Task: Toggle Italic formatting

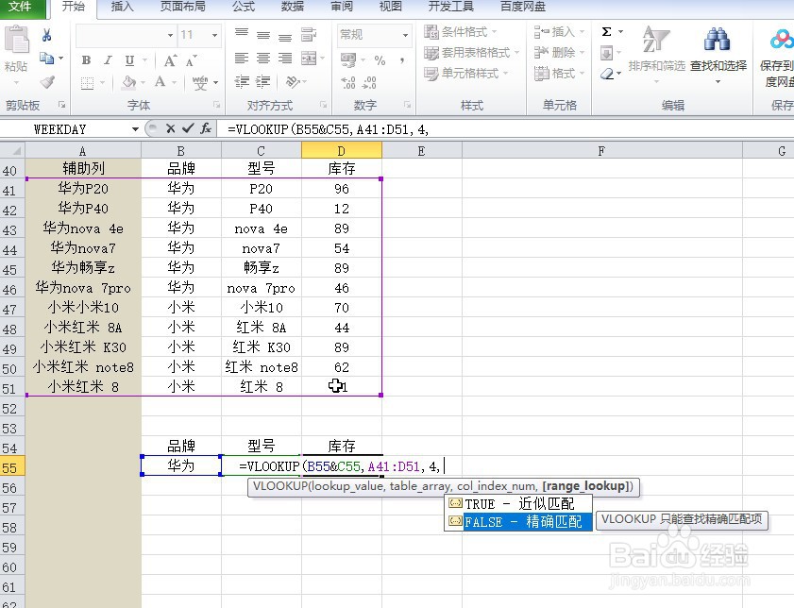Action: [x=108, y=60]
